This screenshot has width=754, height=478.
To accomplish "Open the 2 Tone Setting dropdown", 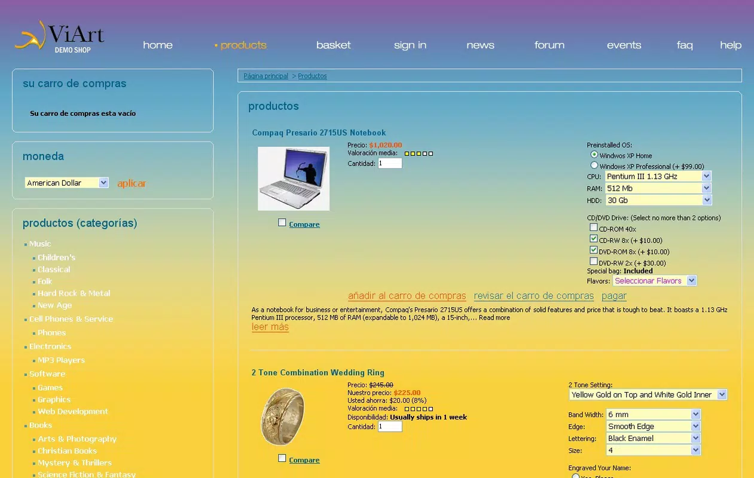I will coord(648,394).
